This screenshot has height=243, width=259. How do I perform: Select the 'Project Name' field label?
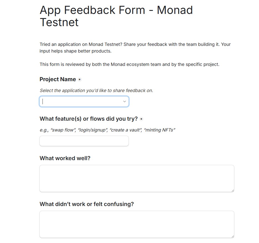tap(58, 79)
